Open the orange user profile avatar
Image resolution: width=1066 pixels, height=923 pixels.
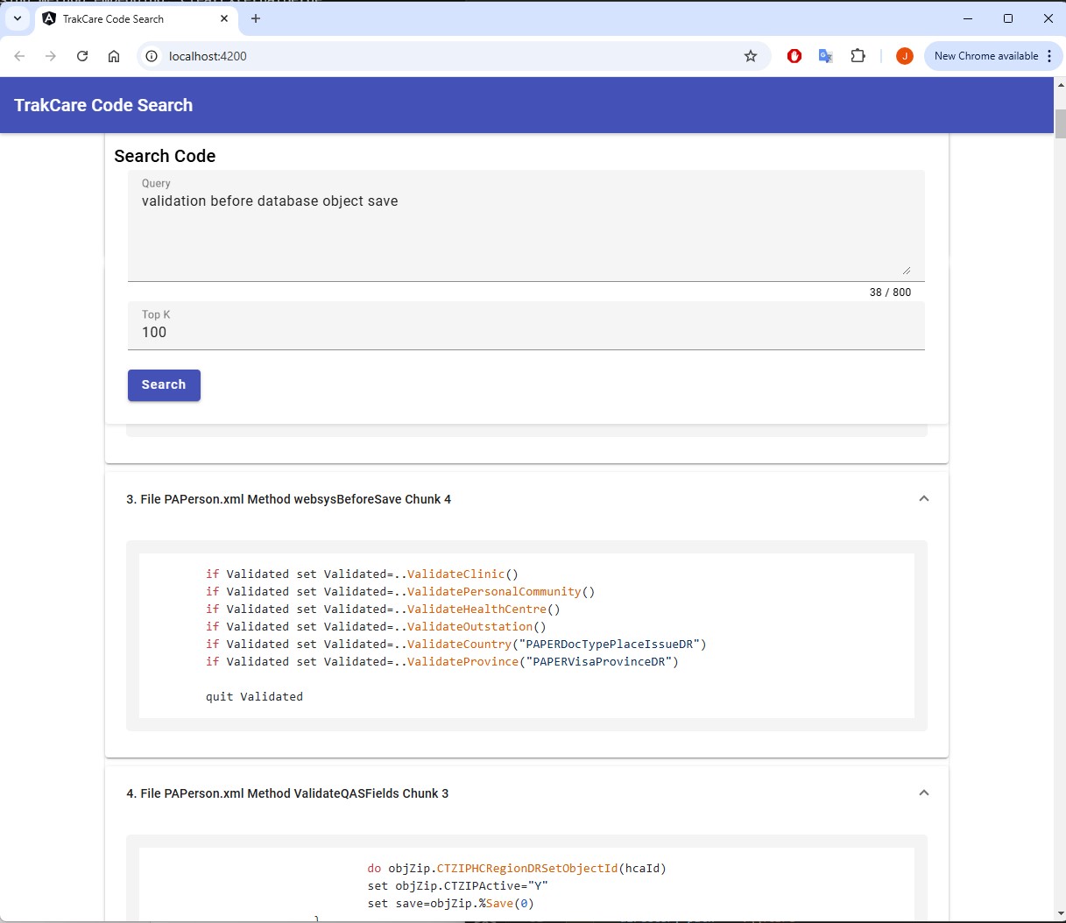click(x=905, y=56)
